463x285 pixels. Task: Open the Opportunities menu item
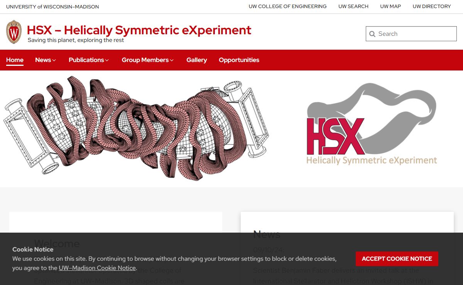[x=239, y=60]
